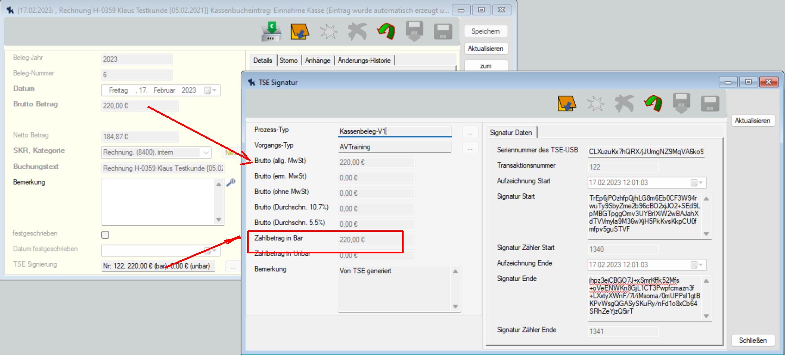Image resolution: width=785 pixels, height=355 pixels.
Task: Open the Aufzeichnung Start date picker
Action: (x=697, y=183)
